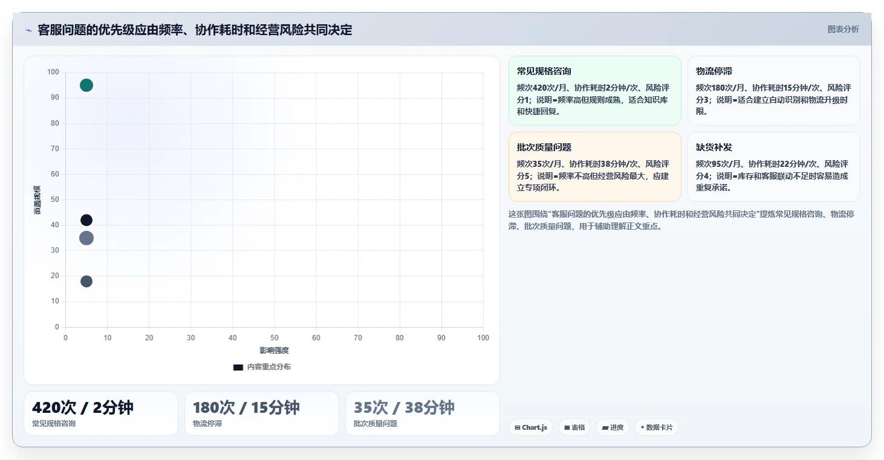Click the lightning icon beside the page title
This screenshot has height=460, width=884.
pyautogui.click(x=28, y=30)
